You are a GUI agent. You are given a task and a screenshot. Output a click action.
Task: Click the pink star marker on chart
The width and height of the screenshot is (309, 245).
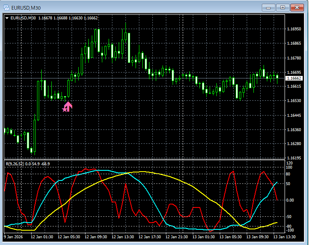point(65,109)
